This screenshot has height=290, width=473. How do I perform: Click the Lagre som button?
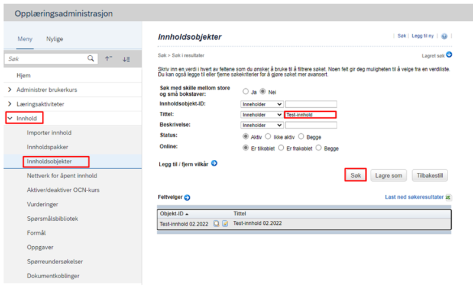pyautogui.click(x=388, y=176)
